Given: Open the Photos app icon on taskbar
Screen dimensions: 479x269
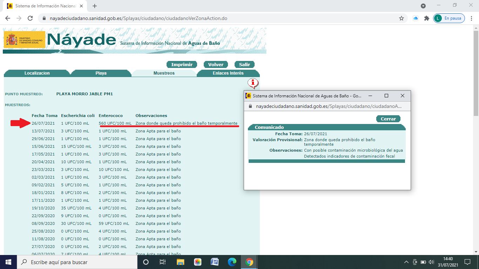Looking at the screenshot, I should 198,262.
